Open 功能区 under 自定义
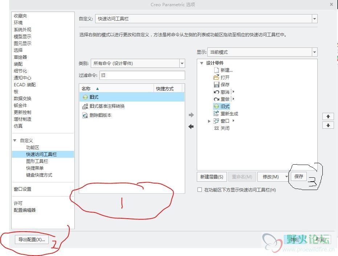This screenshot has width=338, height=256. 33,148
